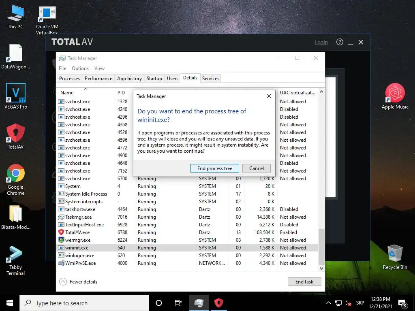Click TotalAV icon on the taskbar
Screen dimensions: 415x311
[218, 303]
